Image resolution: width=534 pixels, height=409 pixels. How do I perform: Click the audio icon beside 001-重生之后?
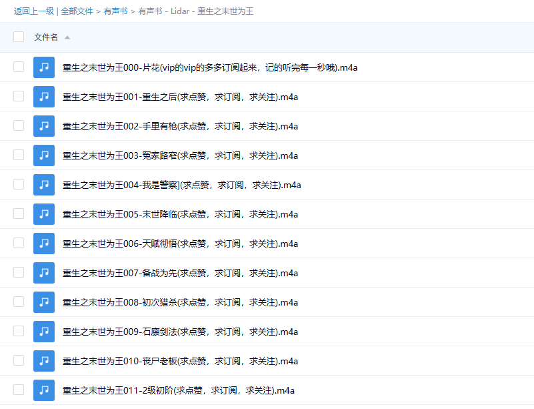pyautogui.click(x=43, y=97)
